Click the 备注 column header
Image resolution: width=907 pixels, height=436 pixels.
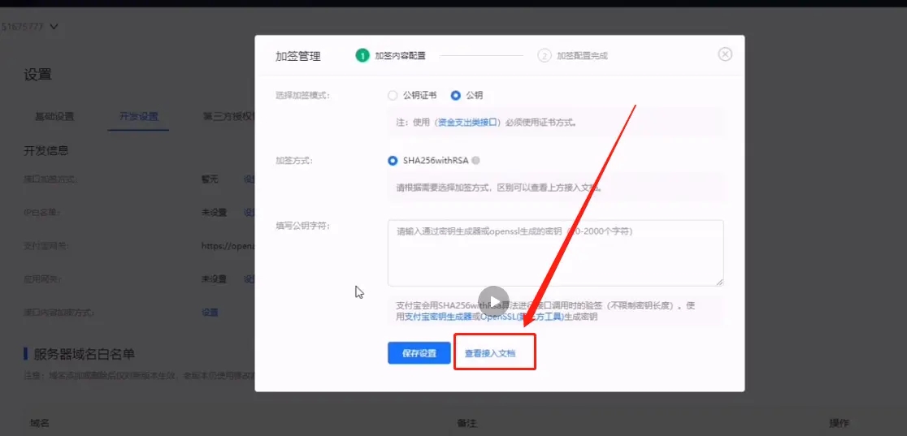467,423
